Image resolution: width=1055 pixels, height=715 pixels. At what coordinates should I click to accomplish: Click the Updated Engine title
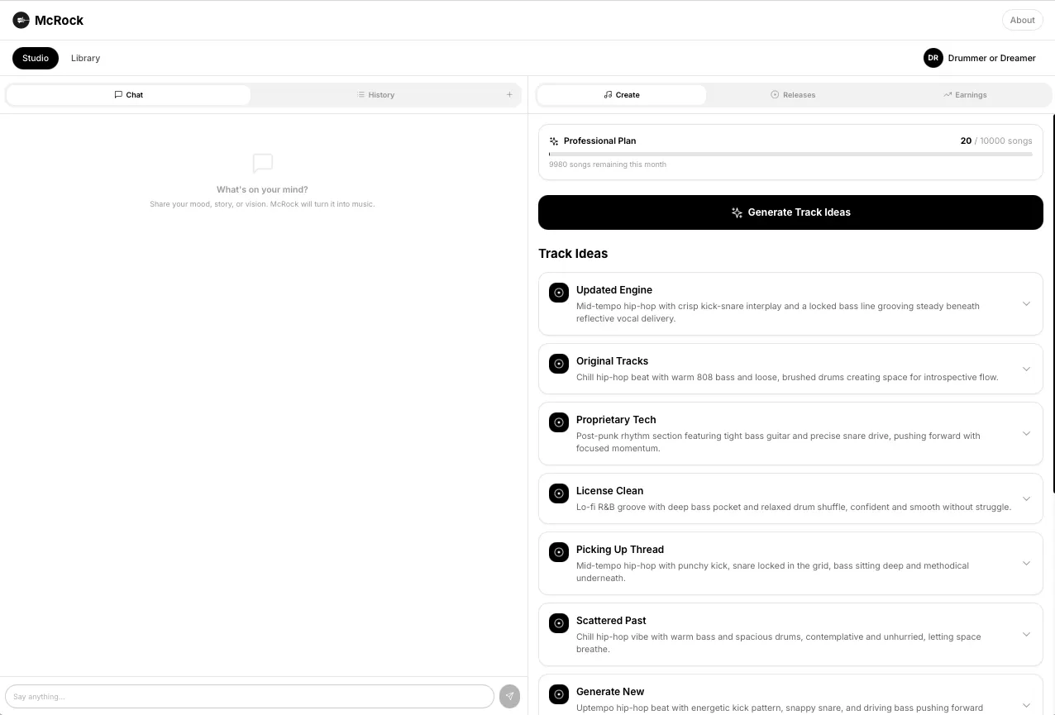tap(614, 290)
